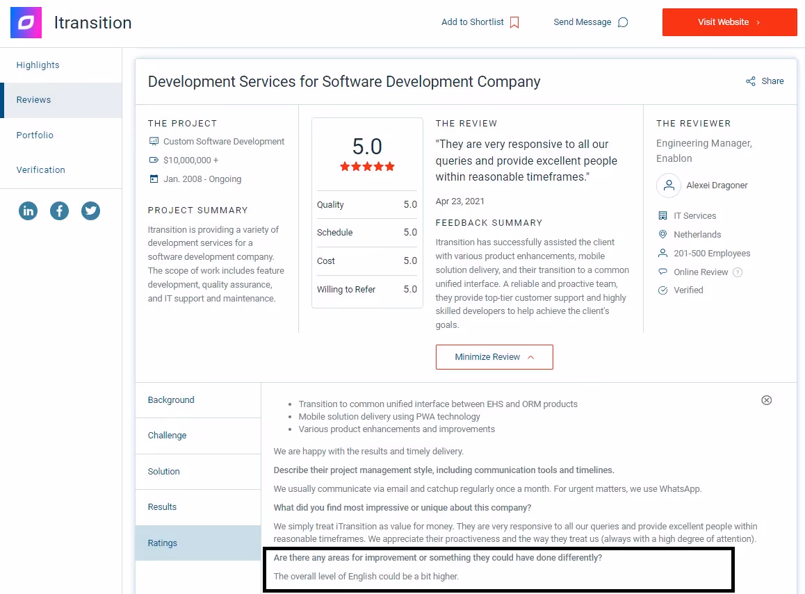Click the budget tag icon beside $10,000,000 +

point(154,160)
